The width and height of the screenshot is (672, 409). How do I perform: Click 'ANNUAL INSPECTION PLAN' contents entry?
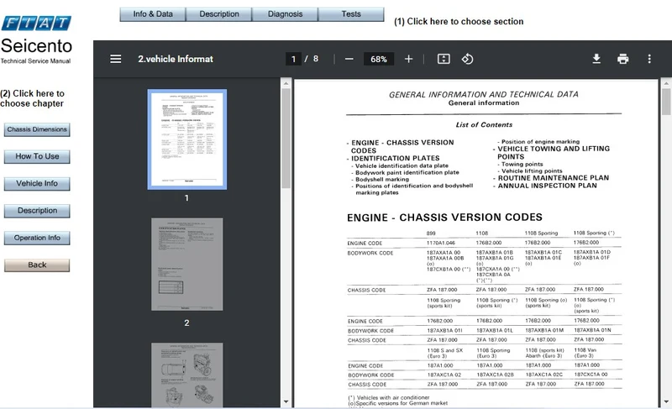(548, 186)
